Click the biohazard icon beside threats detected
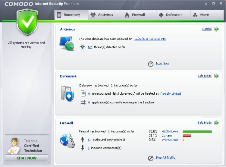 point(83,47)
